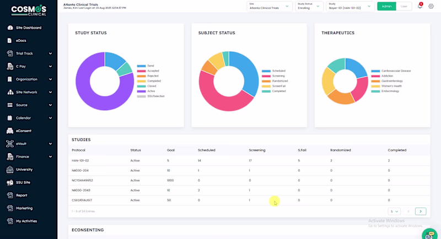Viewport: 441px width, 239px height.
Task: Open the page size dropdown
Action: tap(394, 211)
